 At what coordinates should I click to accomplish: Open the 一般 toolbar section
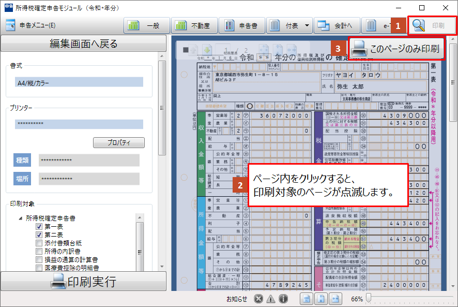pos(147,25)
